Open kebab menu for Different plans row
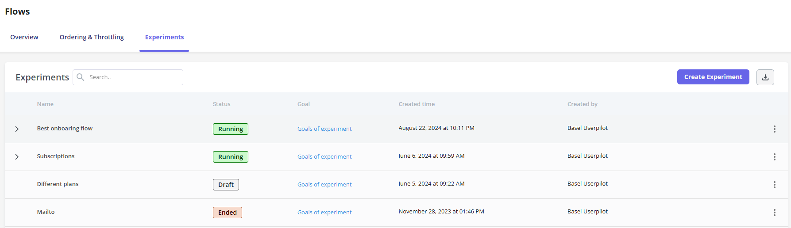 click(x=774, y=185)
